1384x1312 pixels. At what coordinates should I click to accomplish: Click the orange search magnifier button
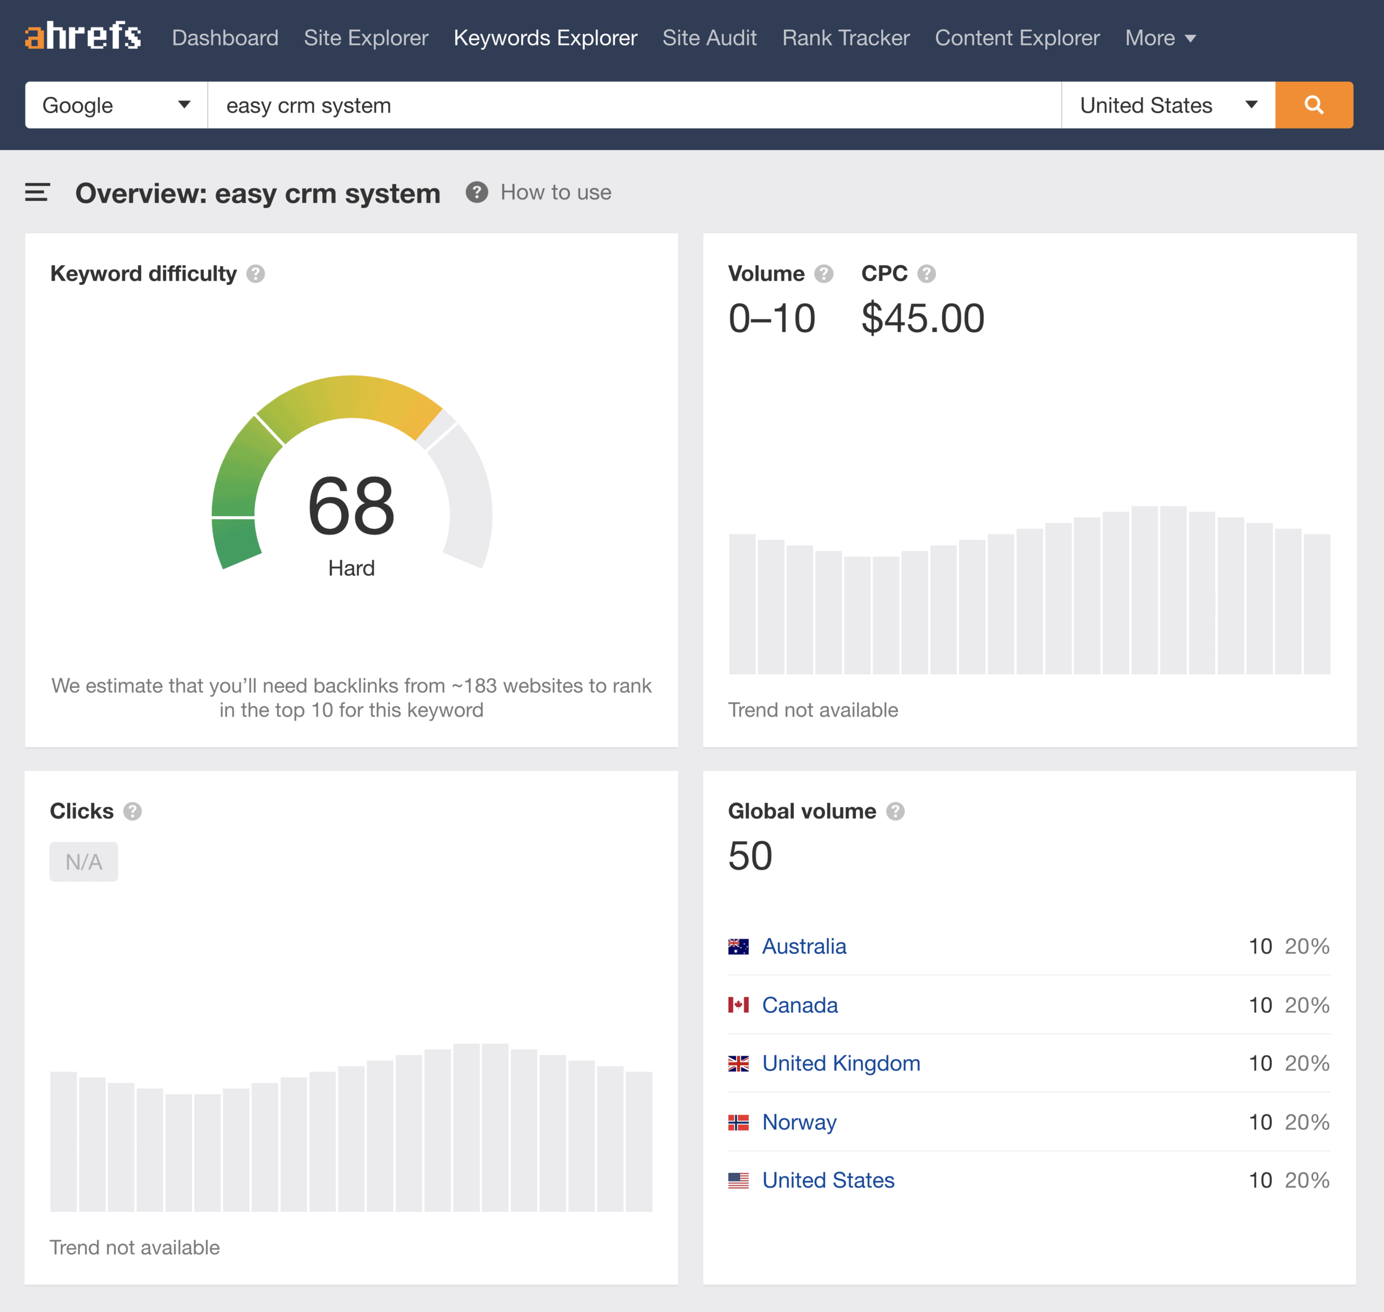click(x=1314, y=105)
